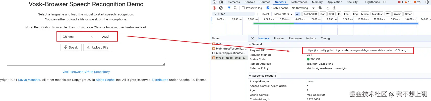
Task: Select the Wasm type filter
Action: click(398, 14)
